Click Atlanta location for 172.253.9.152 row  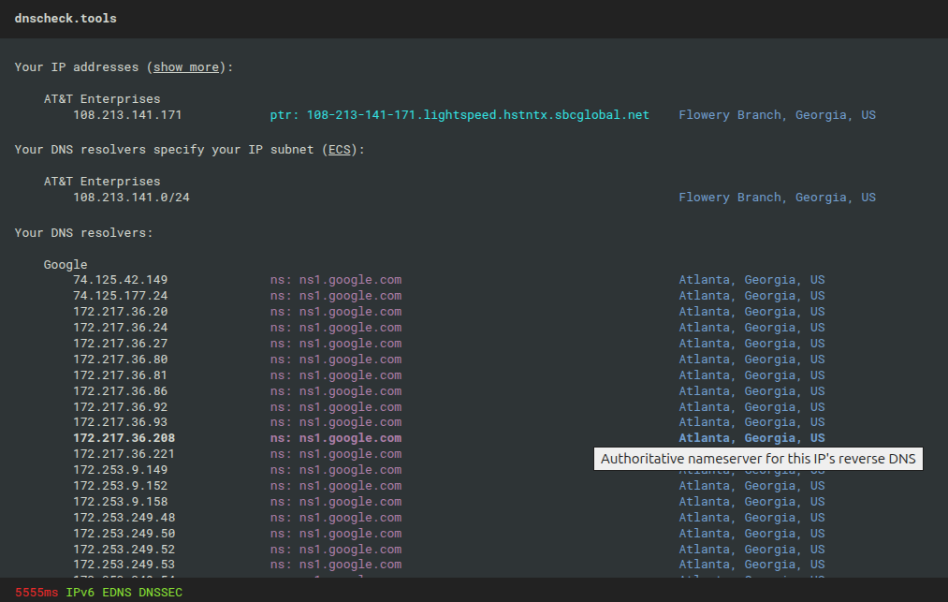[x=751, y=485]
